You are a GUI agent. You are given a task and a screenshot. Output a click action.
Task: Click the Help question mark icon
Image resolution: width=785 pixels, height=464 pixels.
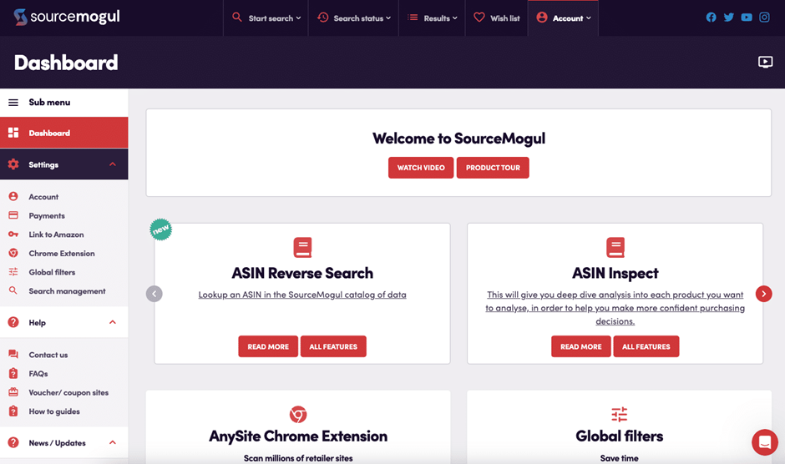point(13,322)
